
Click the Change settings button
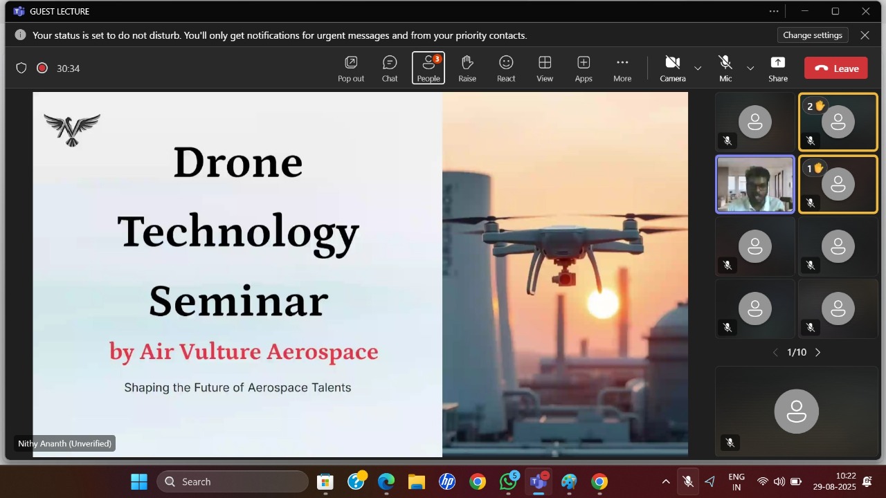(x=813, y=35)
